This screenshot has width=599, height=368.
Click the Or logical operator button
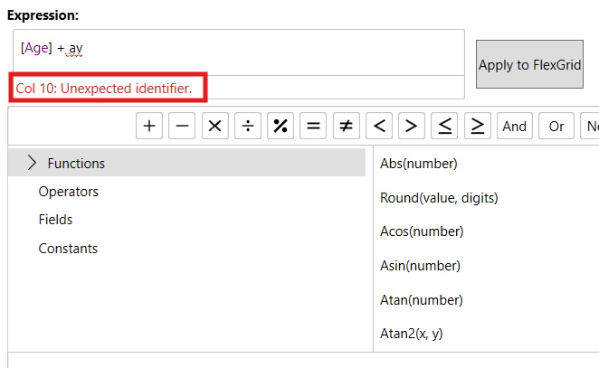[x=556, y=127]
